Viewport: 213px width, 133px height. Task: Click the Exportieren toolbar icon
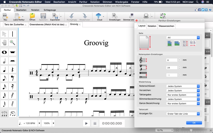click(55, 17)
